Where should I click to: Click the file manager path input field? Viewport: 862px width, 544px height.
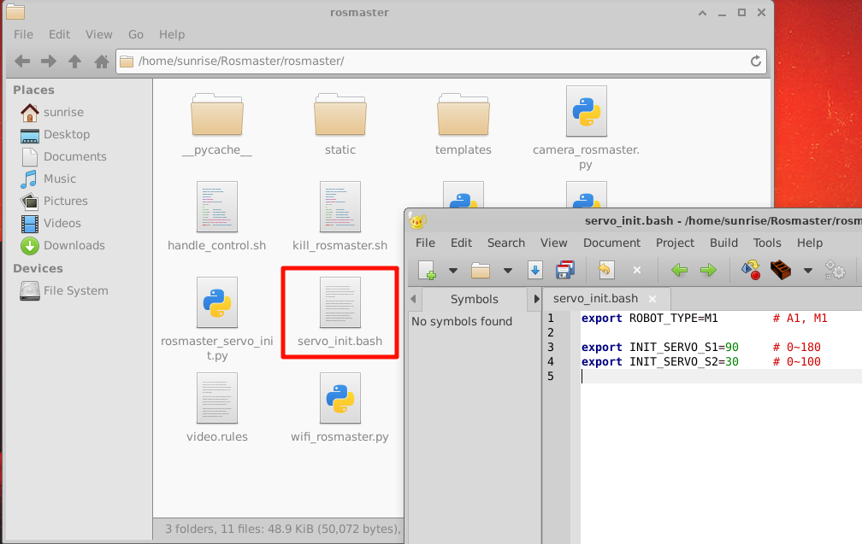coord(436,61)
